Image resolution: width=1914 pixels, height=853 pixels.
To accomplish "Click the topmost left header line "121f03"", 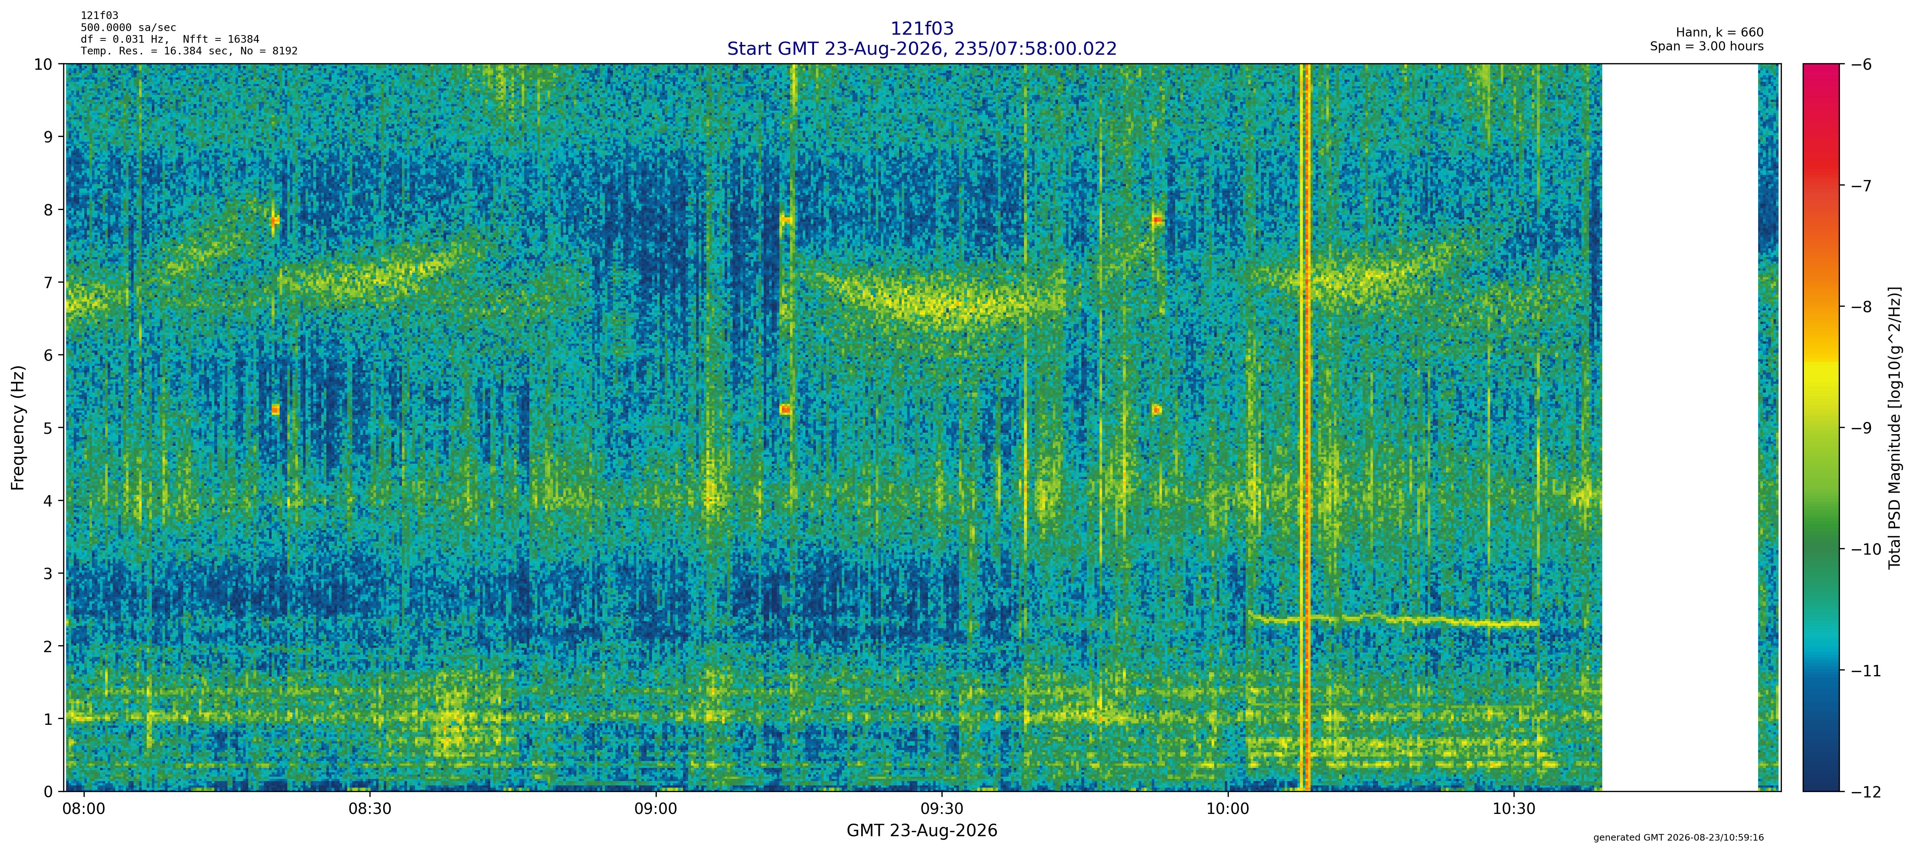I will (x=100, y=16).
